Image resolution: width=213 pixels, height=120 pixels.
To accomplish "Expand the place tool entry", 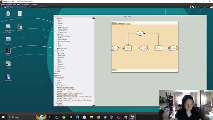I will pos(57,18).
